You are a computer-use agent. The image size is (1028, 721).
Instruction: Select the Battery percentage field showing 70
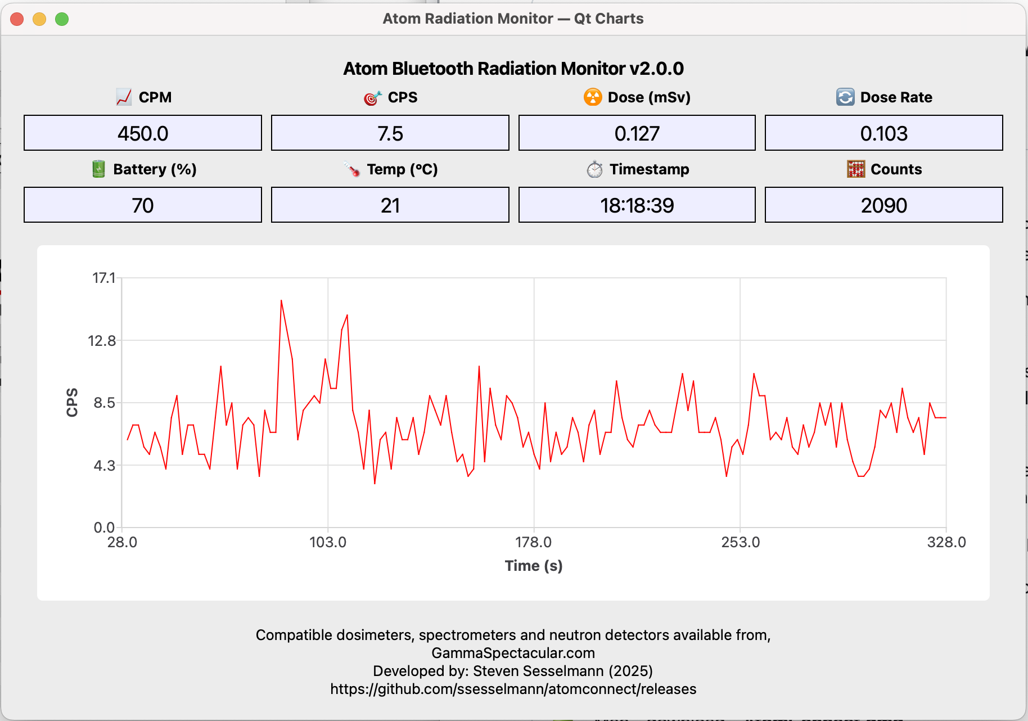pos(143,205)
